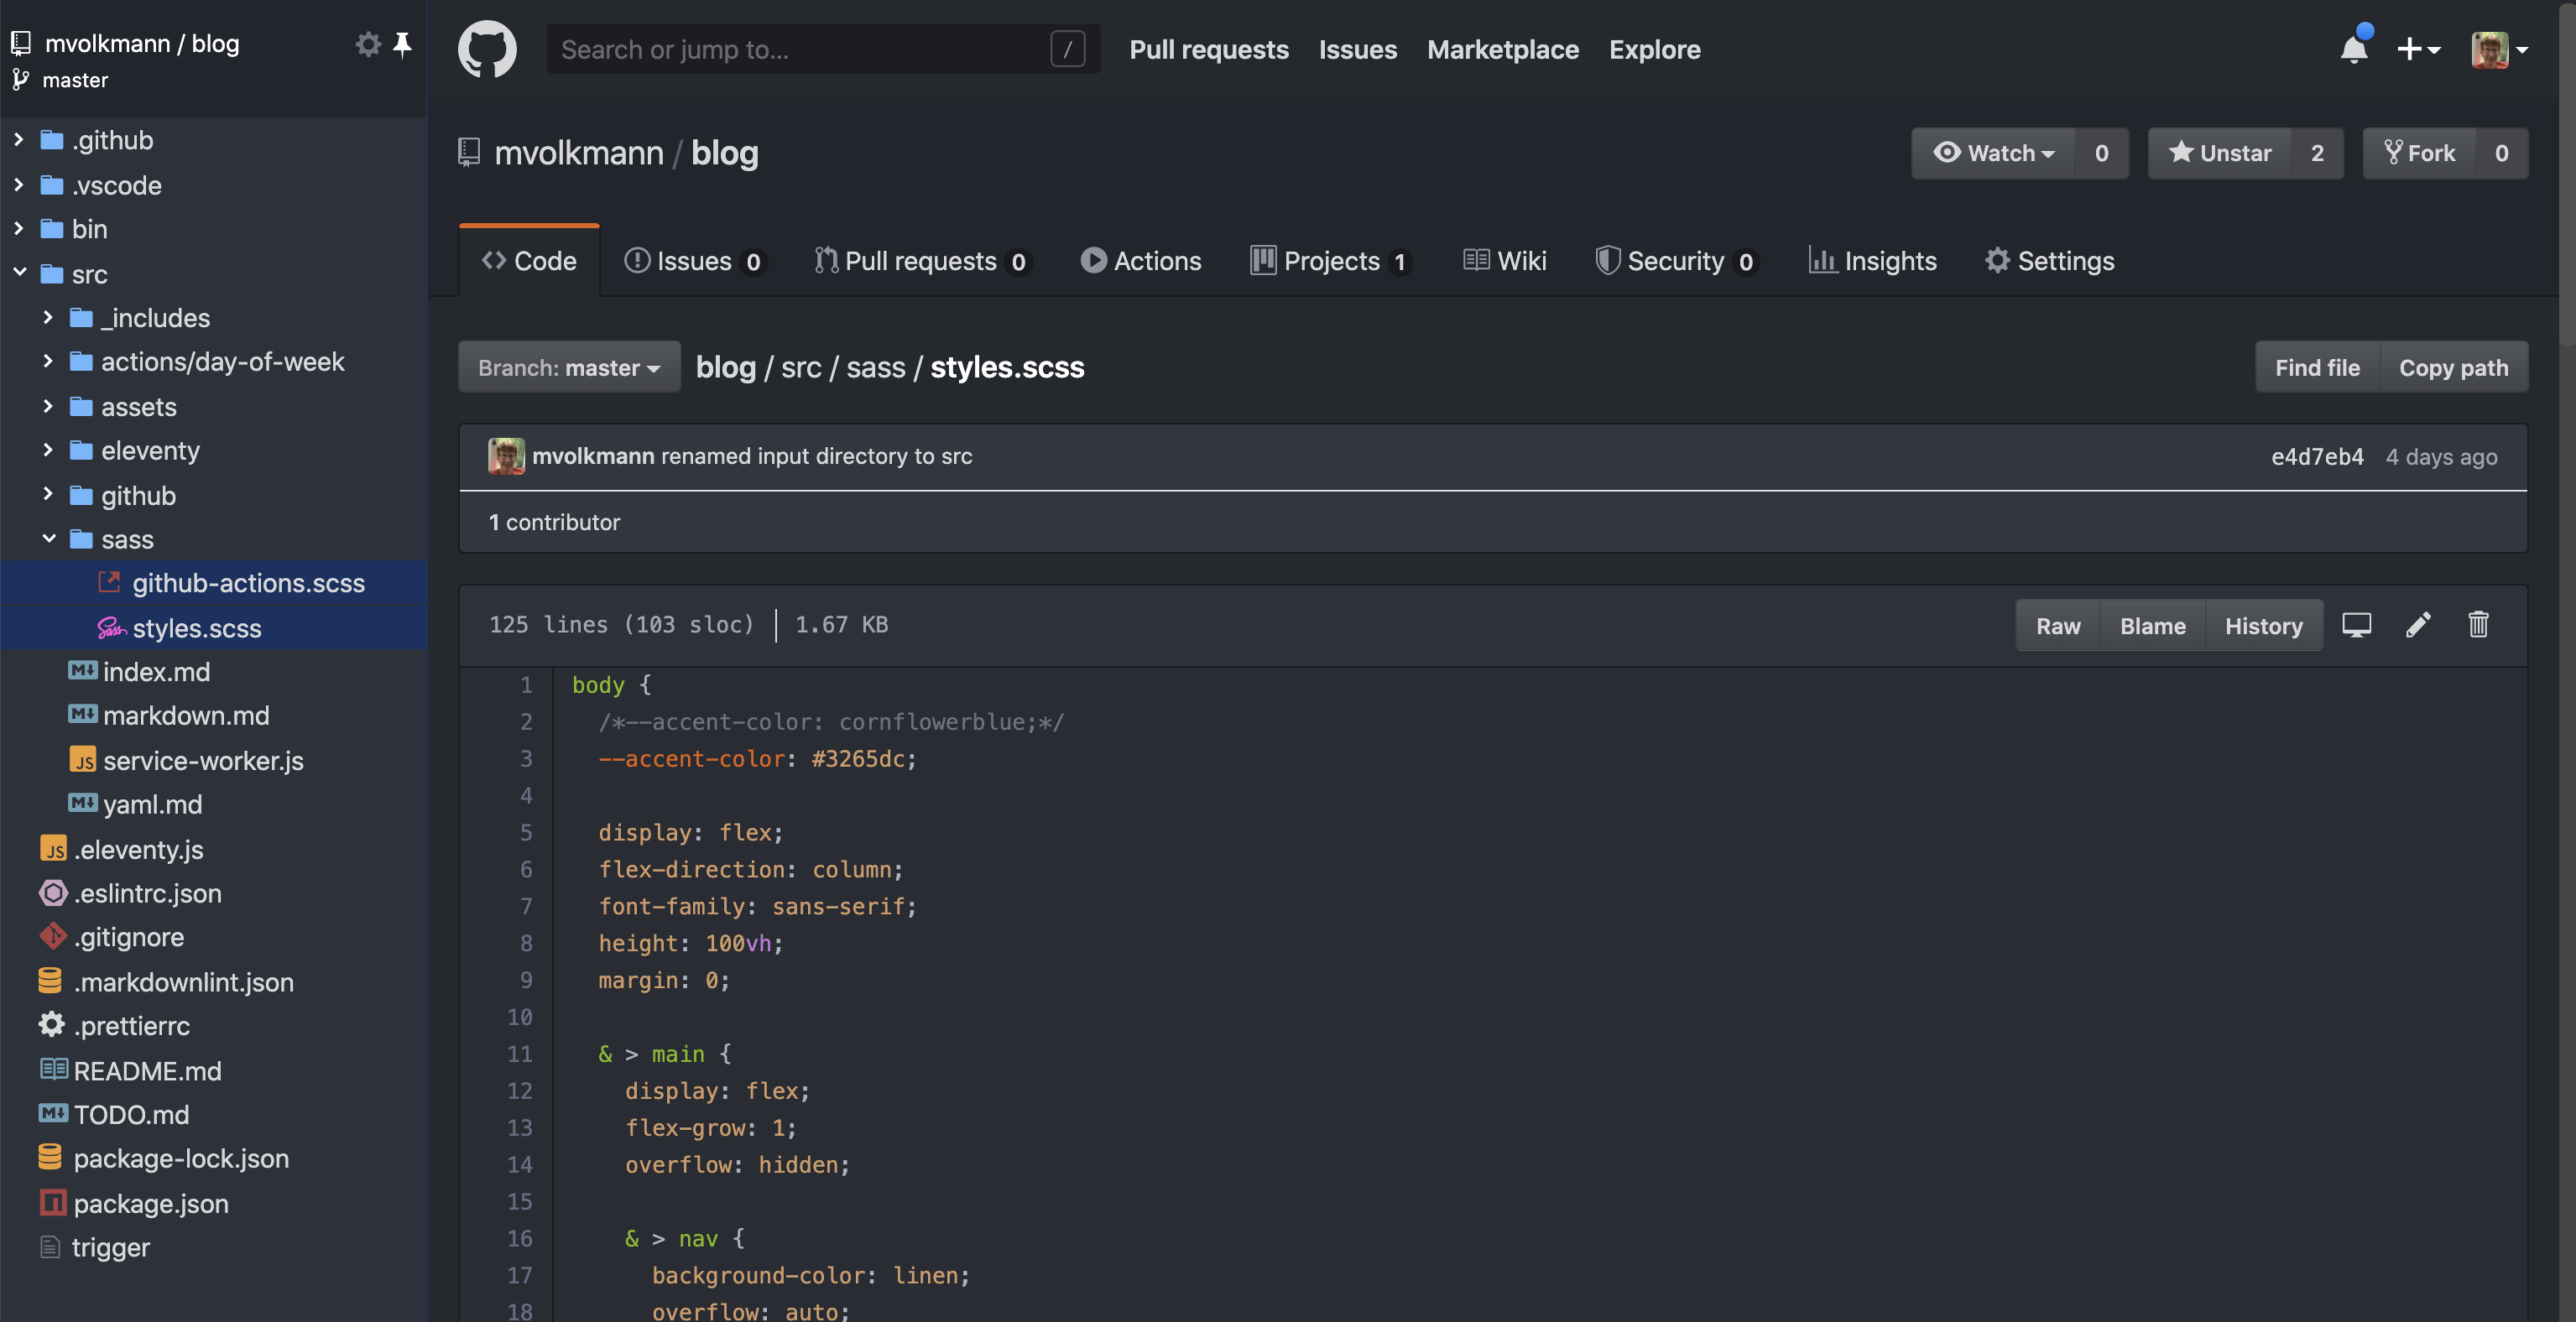Viewport: 2576px width, 1322px height.
Task: Open display preferences via the monitor icon
Action: (2357, 625)
